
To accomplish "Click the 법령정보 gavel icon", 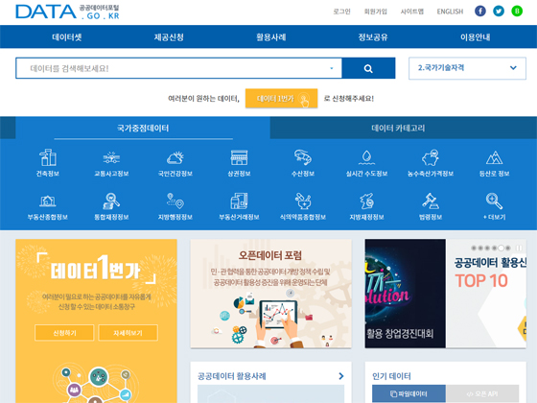I will (431, 201).
